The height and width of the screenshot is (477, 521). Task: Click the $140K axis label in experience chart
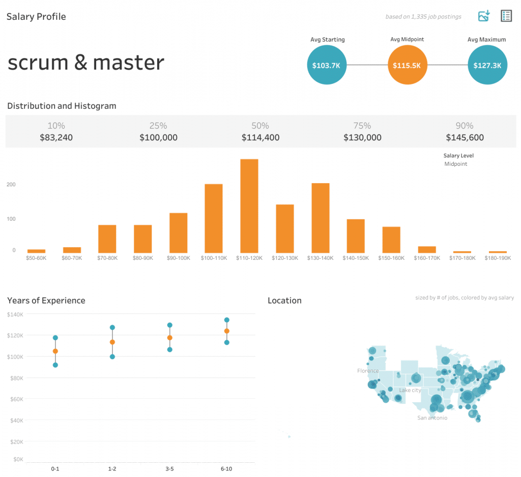[x=15, y=314]
